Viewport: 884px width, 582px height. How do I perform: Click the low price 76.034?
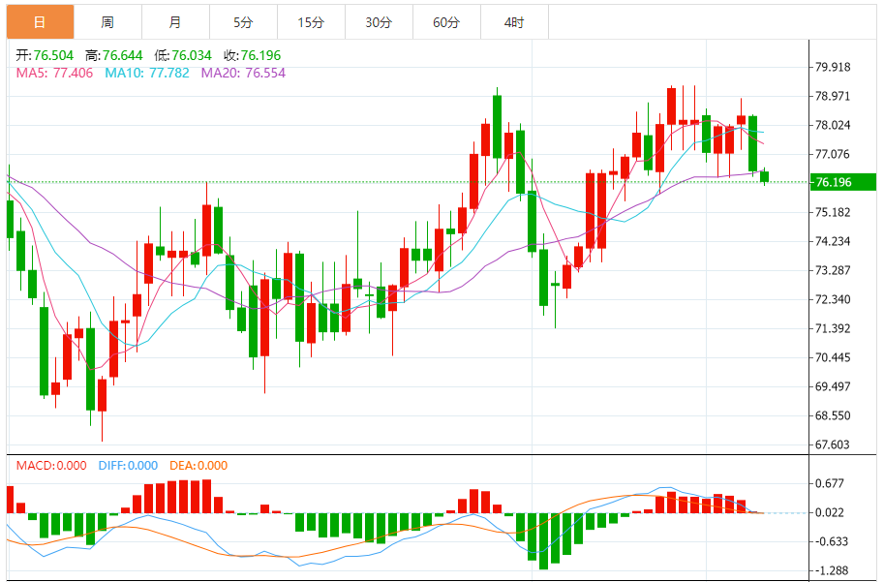coord(191,55)
